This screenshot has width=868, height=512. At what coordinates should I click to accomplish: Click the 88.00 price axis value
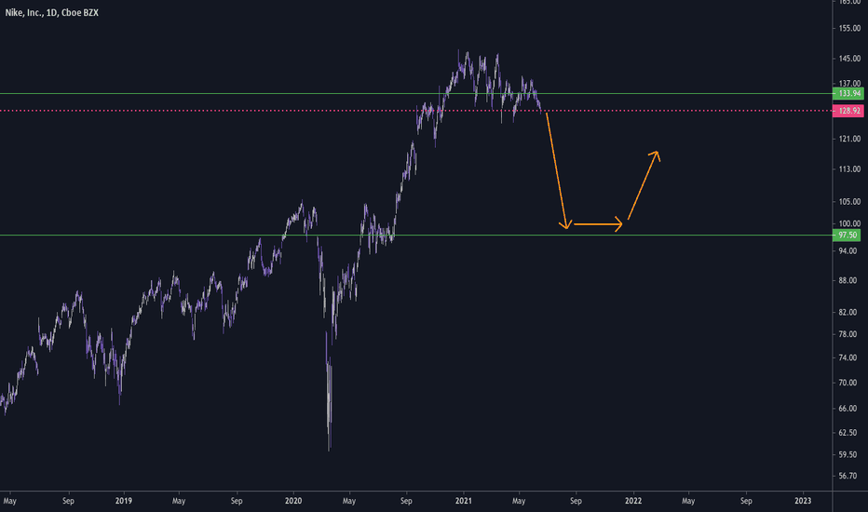coord(849,280)
